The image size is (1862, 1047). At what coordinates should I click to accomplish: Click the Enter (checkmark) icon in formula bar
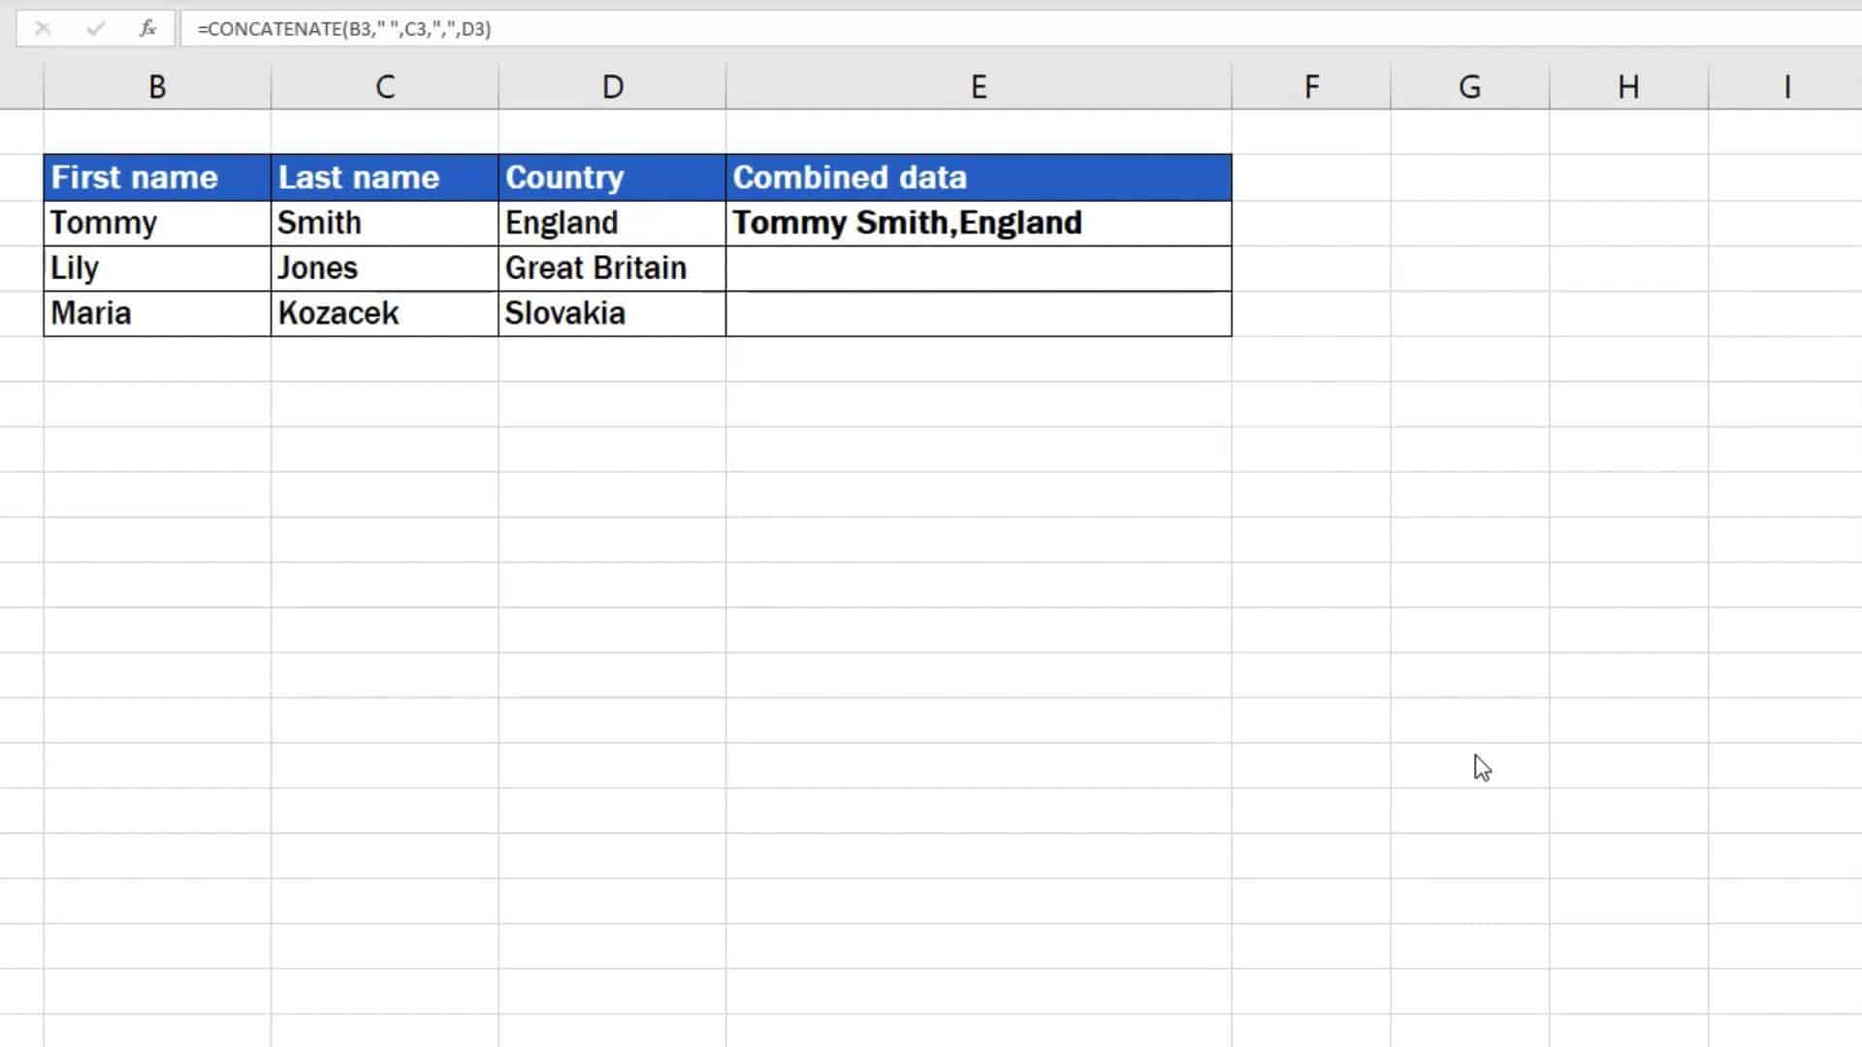[94, 29]
